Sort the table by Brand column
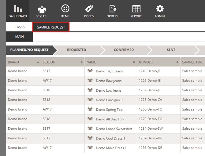Image resolution: width=205 pixels, height=156 pixels. click(x=23, y=62)
